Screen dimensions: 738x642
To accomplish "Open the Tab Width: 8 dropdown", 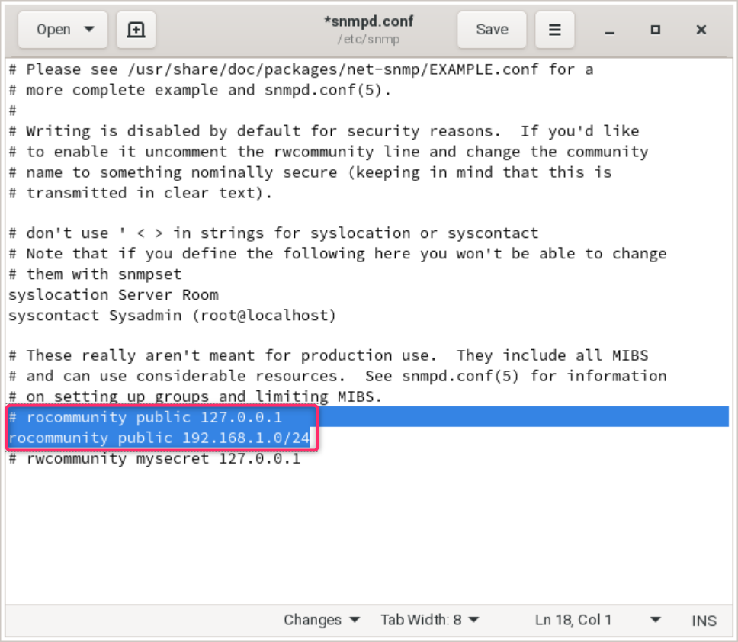I will (430, 620).
